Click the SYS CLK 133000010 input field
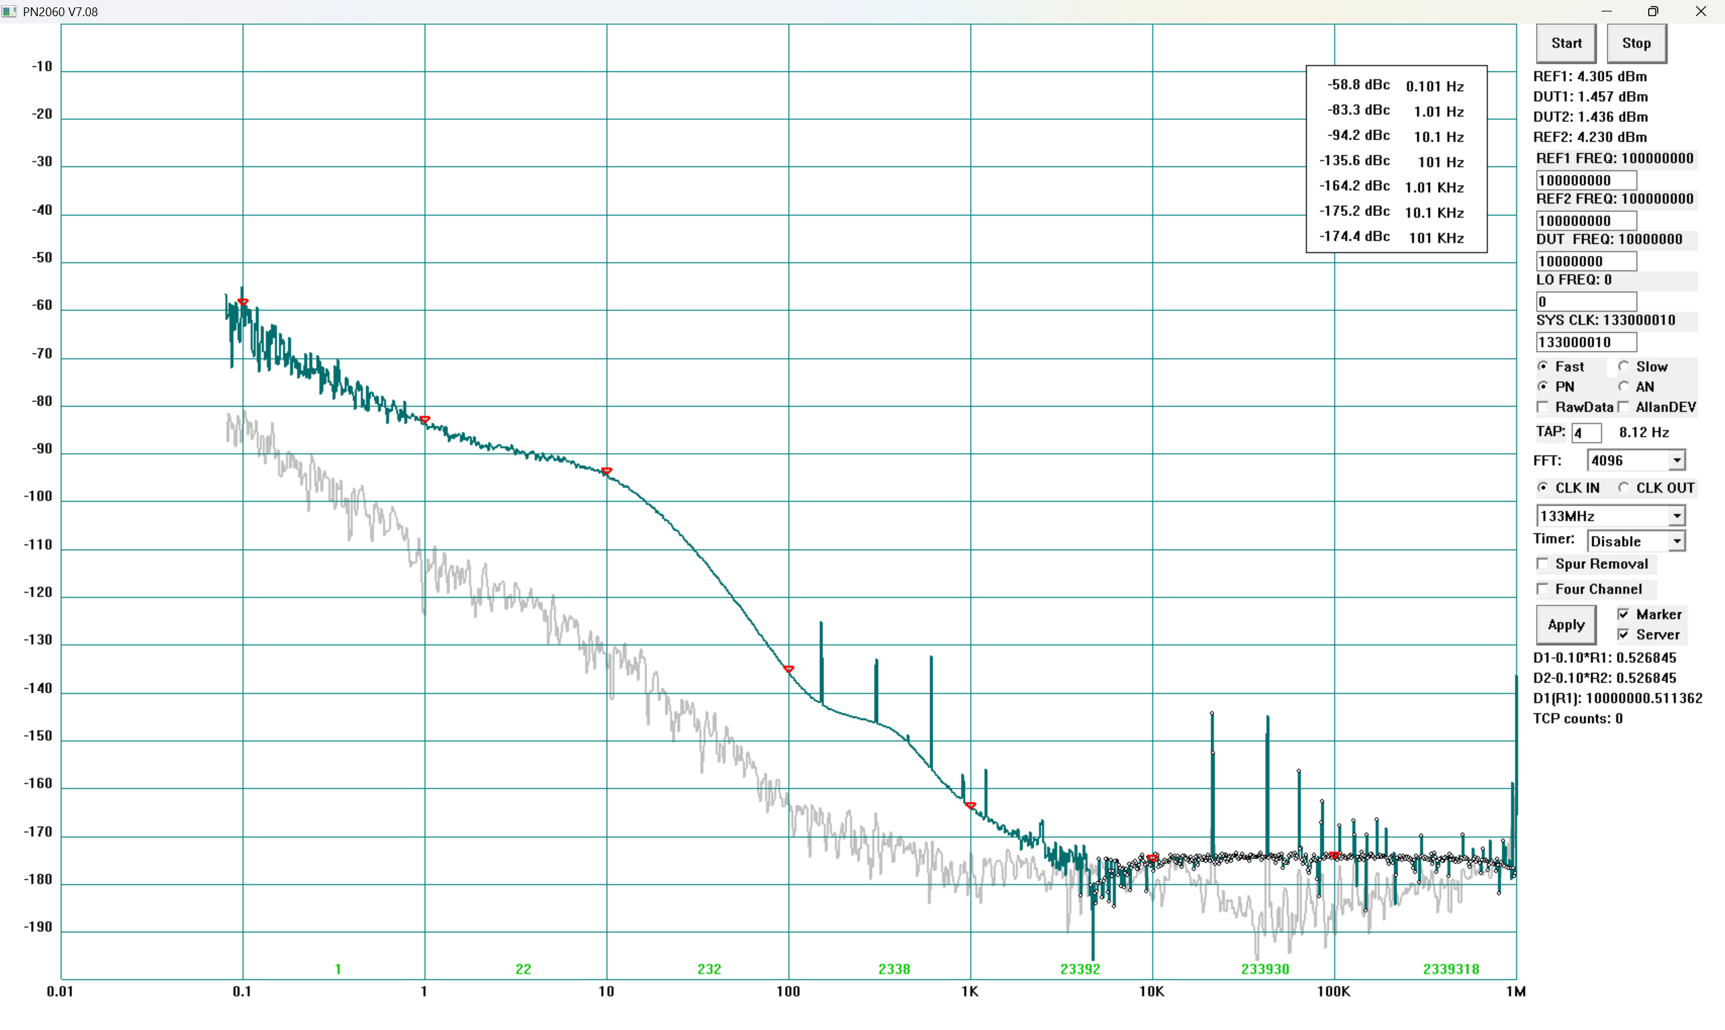This screenshot has height=1030, width=1725. tap(1586, 342)
